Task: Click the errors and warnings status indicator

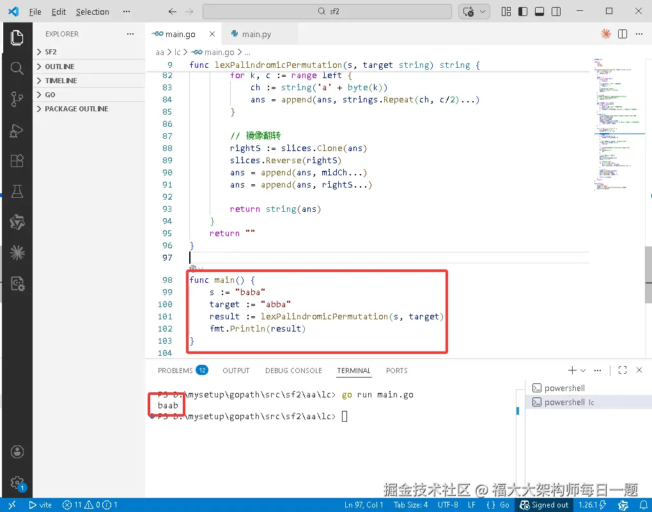Action: (90, 505)
